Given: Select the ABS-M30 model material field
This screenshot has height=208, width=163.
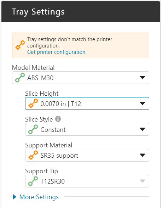Looking at the screenshot, I should pos(81,78).
